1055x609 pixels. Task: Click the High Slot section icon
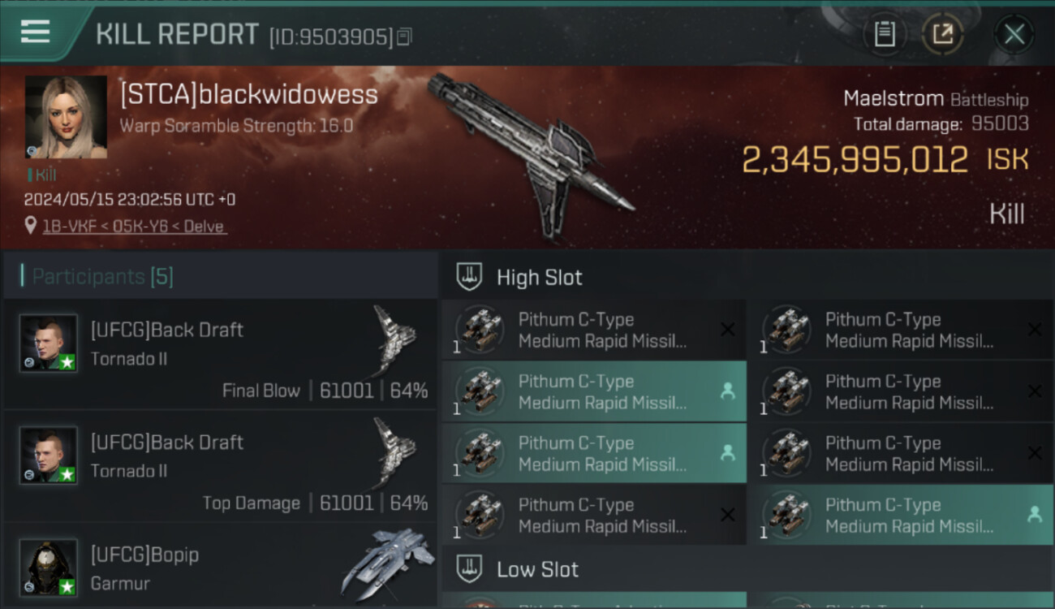coord(469,277)
